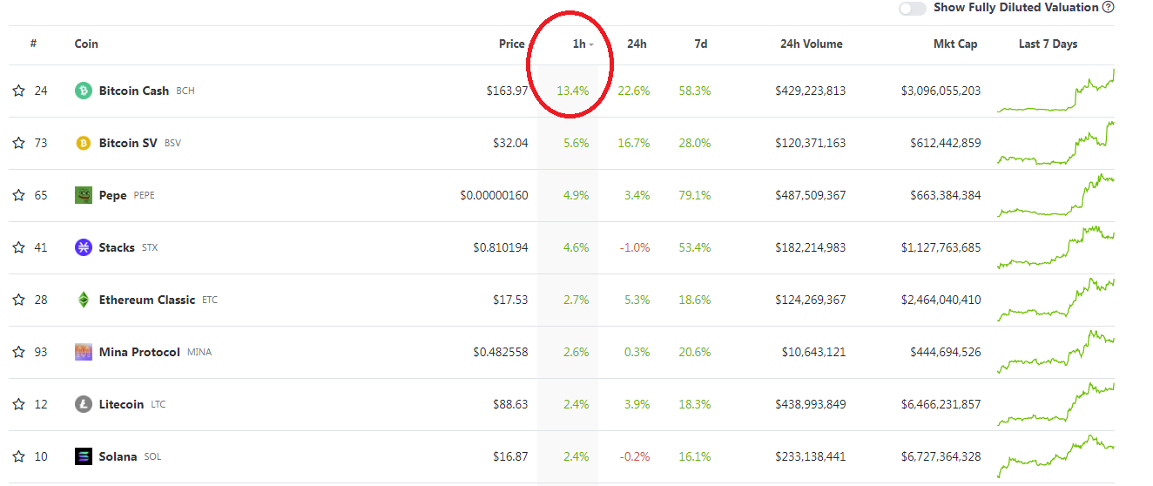
Task: Click the help icon beside Fully Diluted Valuation
Action: coord(1109,7)
